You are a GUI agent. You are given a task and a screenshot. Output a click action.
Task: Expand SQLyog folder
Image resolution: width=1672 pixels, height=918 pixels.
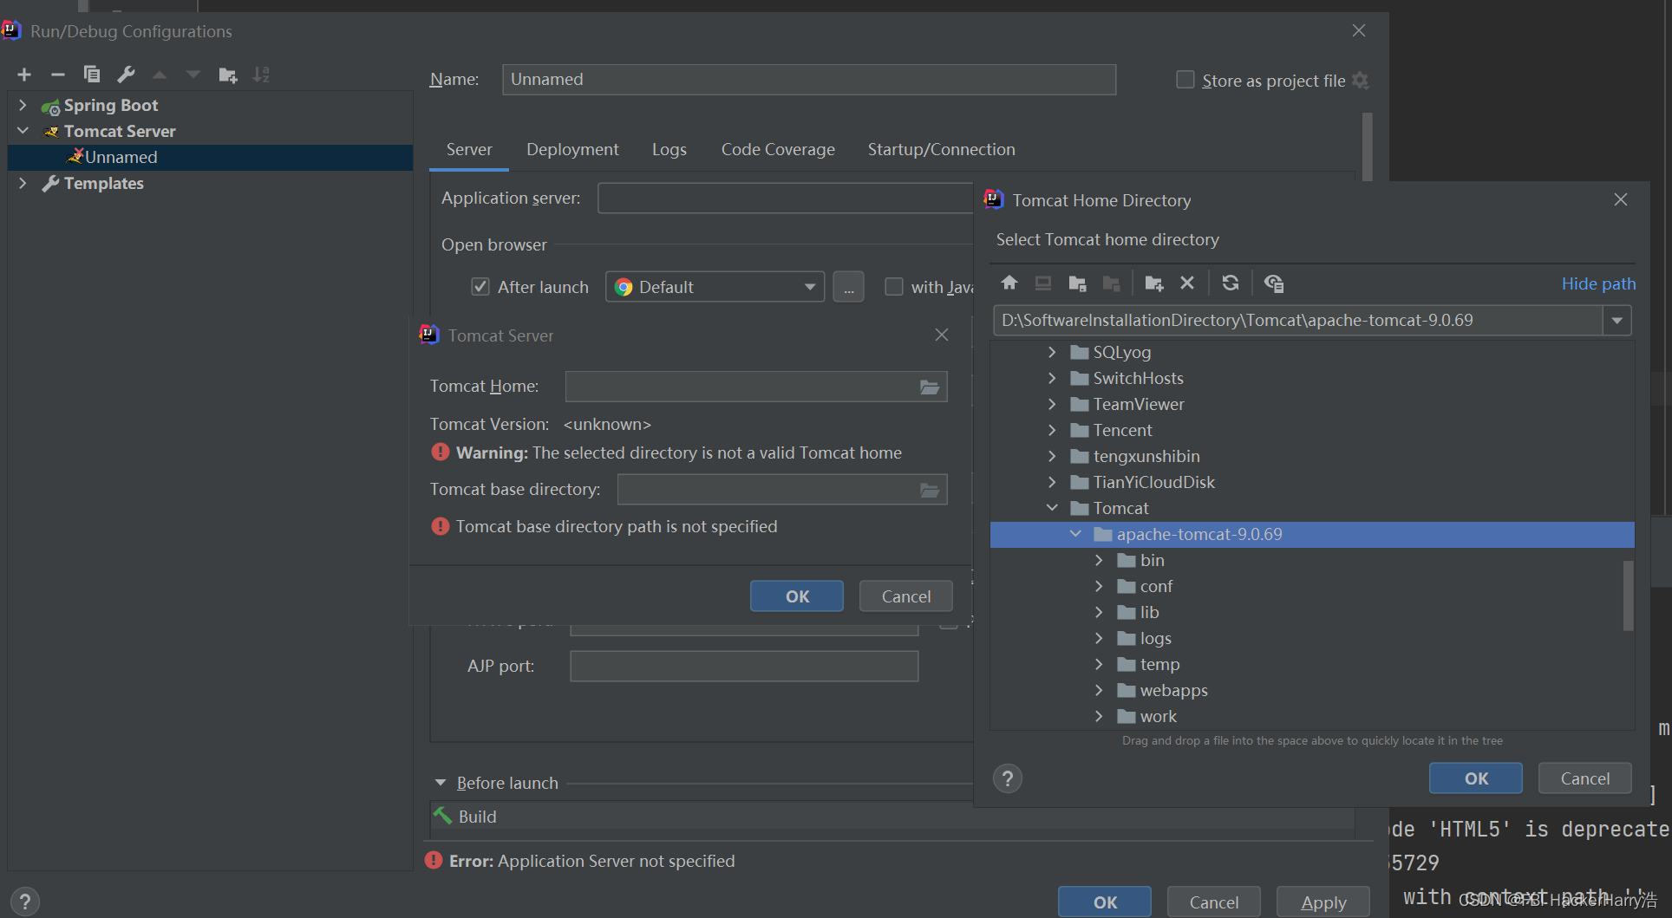1052,352
